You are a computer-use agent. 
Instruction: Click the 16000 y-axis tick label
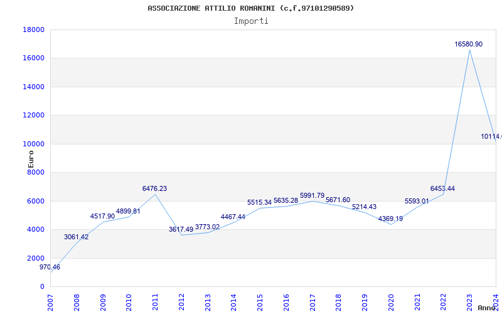(33, 58)
